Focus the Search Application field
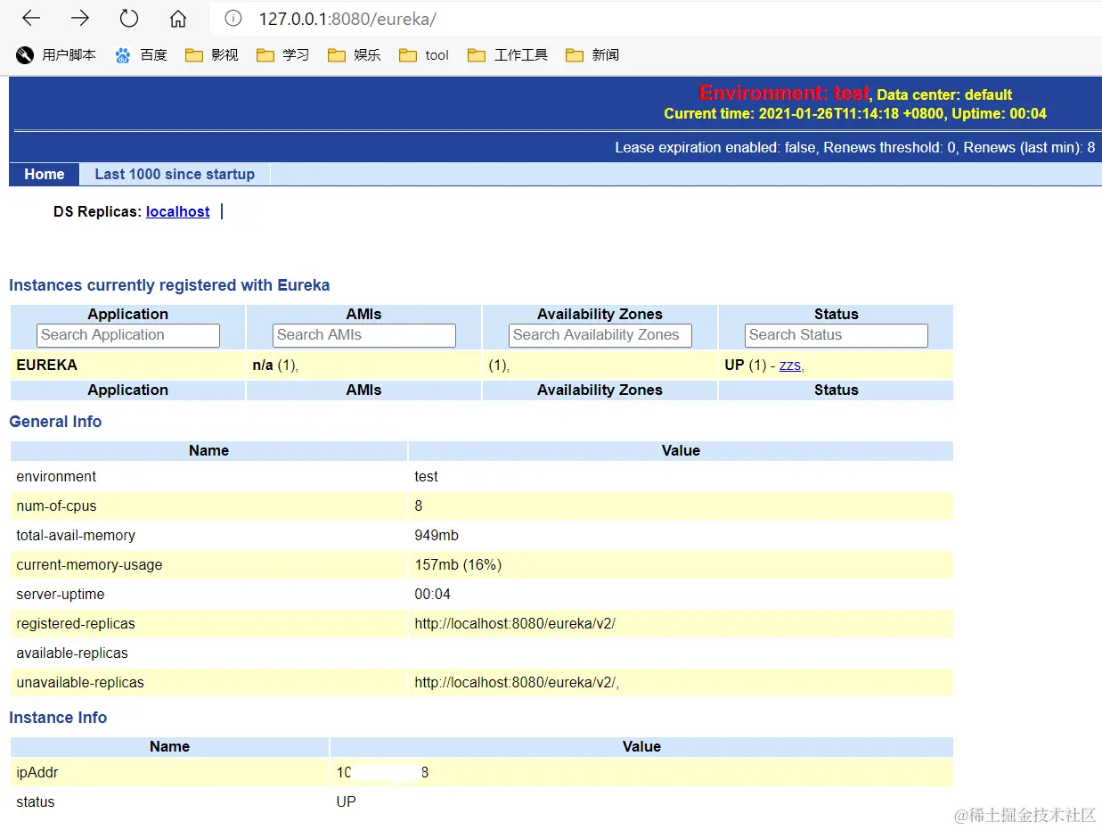The image size is (1102, 830). click(x=128, y=335)
